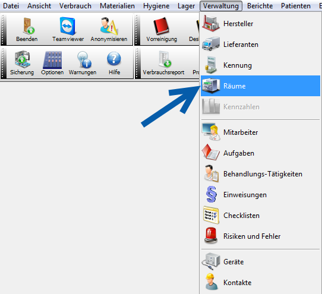Select the Kennung menu item
This screenshot has width=322, height=294.
click(260, 65)
